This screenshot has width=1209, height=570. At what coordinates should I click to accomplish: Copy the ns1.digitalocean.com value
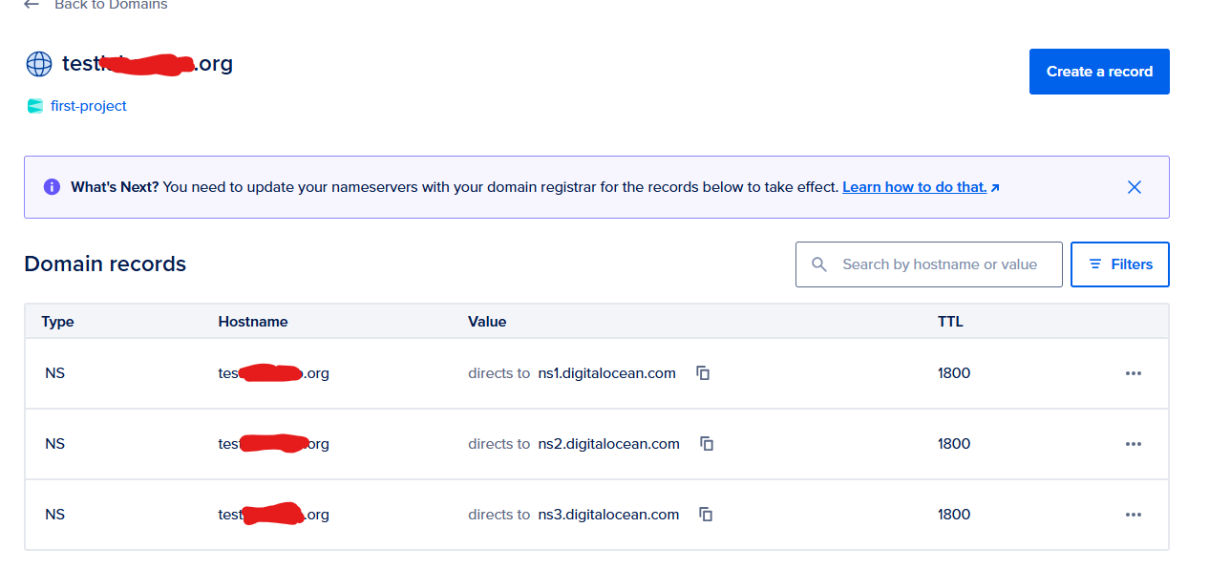(x=703, y=373)
